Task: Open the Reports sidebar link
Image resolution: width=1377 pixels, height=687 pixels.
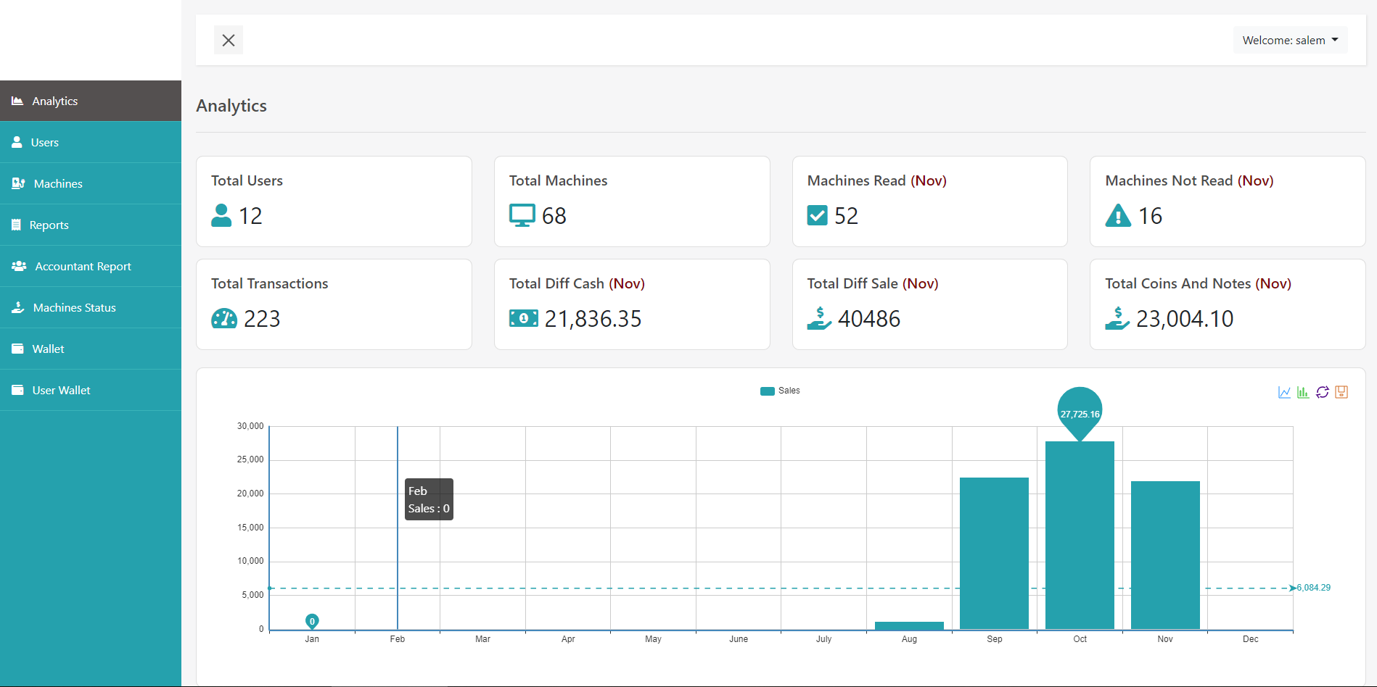Action: [x=49, y=225]
